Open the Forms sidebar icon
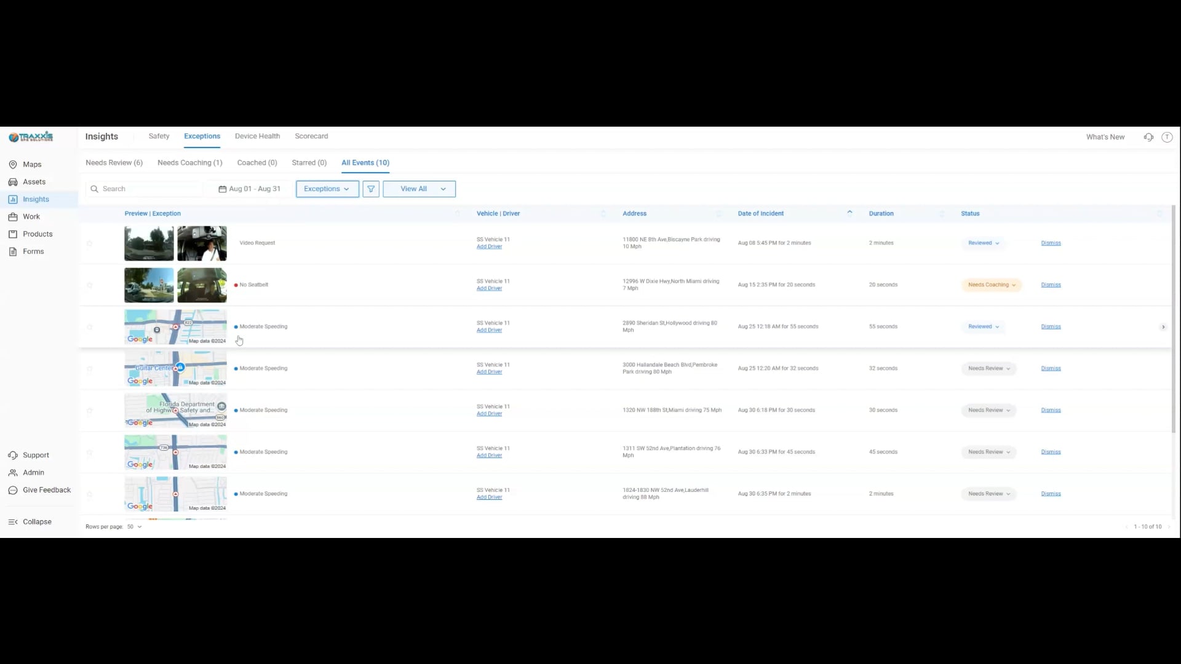The height and width of the screenshot is (664, 1181). pyautogui.click(x=13, y=251)
